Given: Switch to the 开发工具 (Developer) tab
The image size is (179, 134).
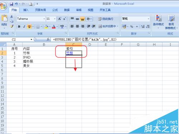Looking at the screenshot, I should point(105,10).
